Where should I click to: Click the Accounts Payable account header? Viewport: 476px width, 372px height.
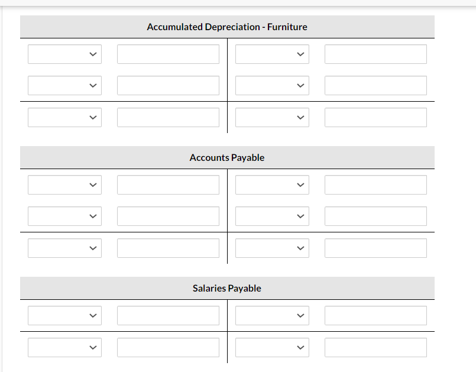(x=226, y=157)
